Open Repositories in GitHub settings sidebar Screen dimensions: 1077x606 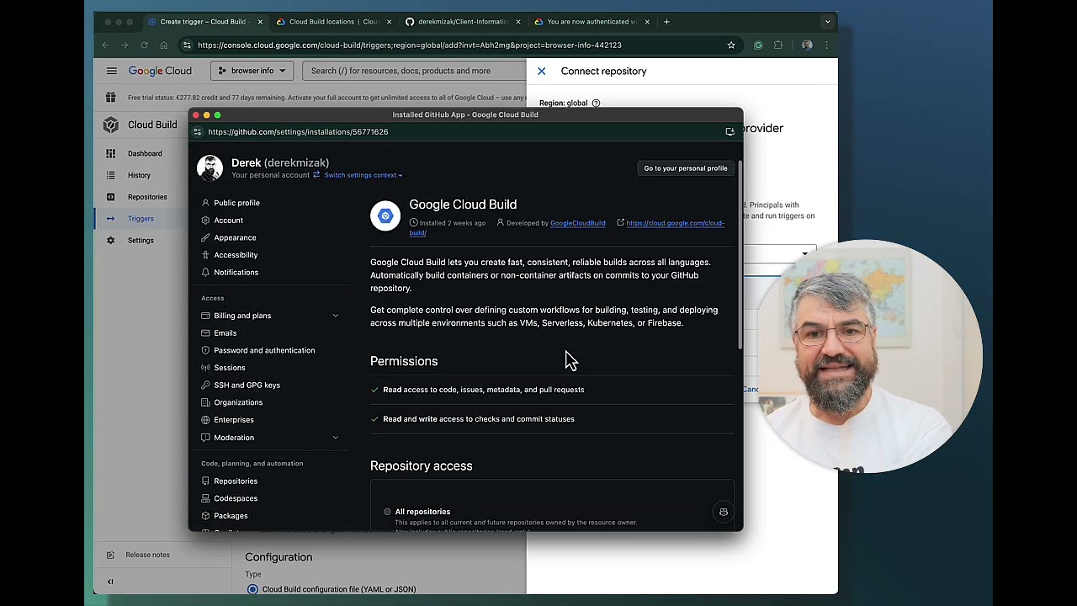pos(236,481)
